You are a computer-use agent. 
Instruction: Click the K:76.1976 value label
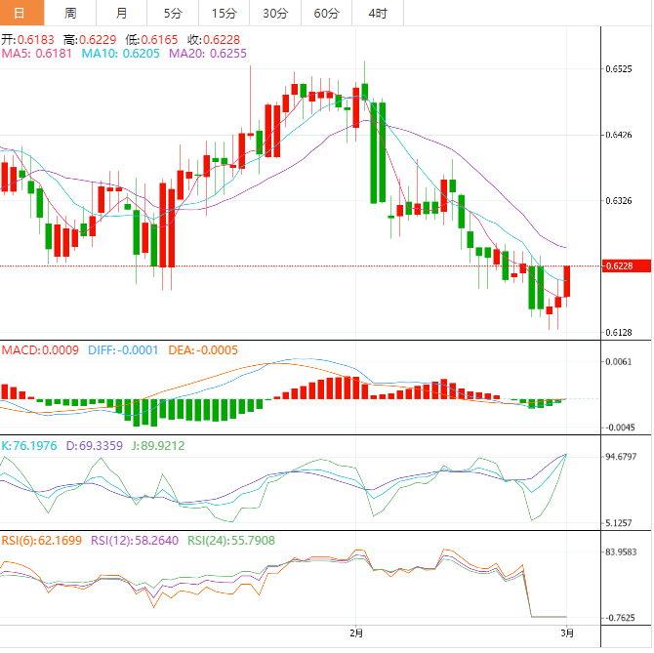pyautogui.click(x=30, y=445)
